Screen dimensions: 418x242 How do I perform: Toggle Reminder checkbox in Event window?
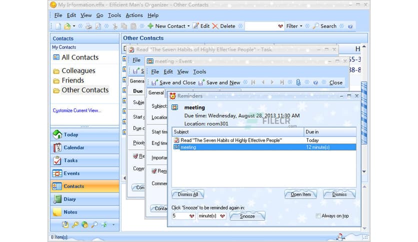pyautogui.click(x=154, y=171)
